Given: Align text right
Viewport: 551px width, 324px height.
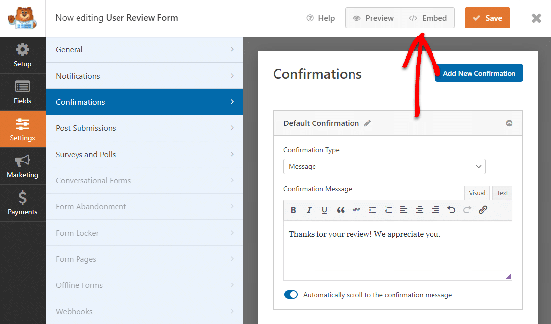Looking at the screenshot, I should point(435,210).
